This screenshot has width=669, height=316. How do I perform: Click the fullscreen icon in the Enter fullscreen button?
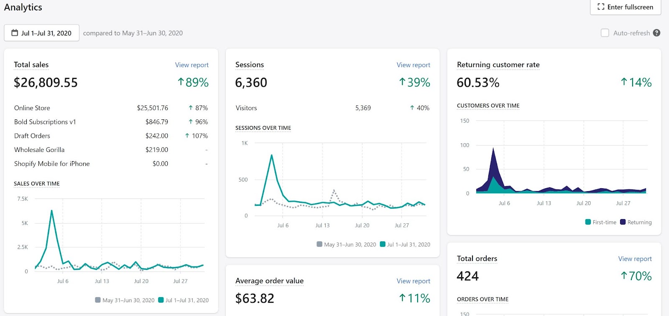click(x=601, y=7)
